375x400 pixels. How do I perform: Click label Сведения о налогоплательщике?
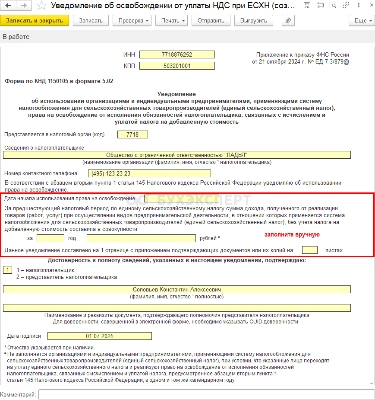[44, 148]
